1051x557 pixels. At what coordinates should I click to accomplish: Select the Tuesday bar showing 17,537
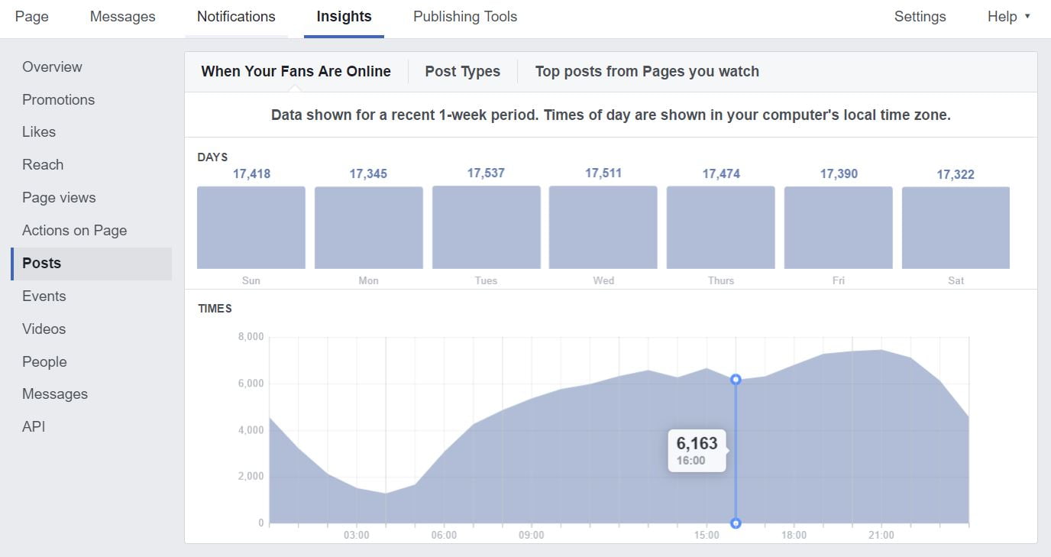(x=486, y=228)
